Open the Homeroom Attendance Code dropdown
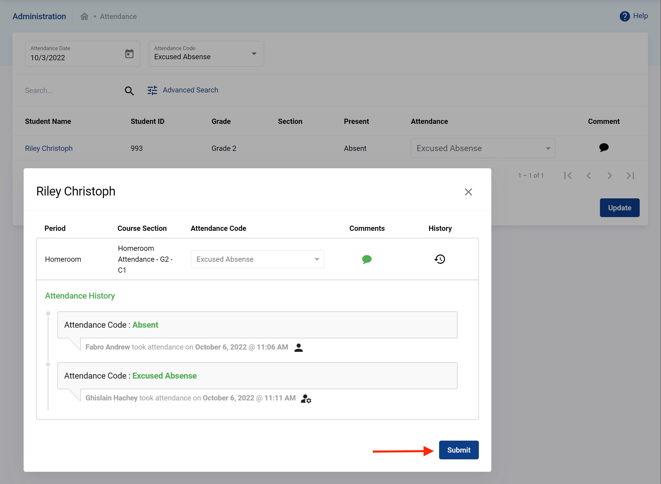The width and height of the screenshot is (661, 484). (257, 259)
